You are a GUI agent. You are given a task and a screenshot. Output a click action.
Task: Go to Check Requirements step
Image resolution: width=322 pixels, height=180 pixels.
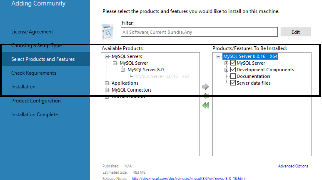click(34, 73)
